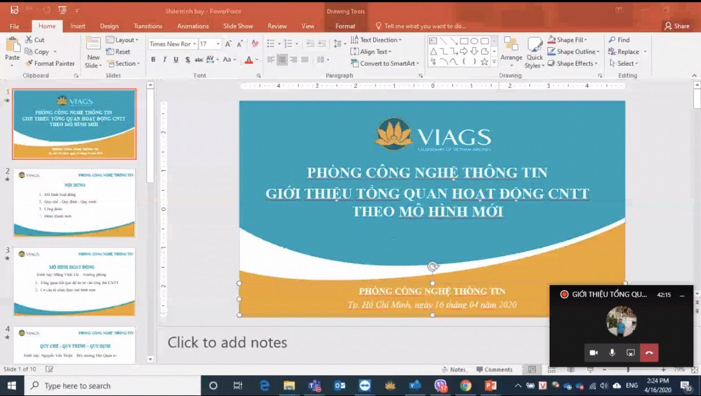Toggle text Shadow formatting
701x396 pixels.
coord(187,60)
